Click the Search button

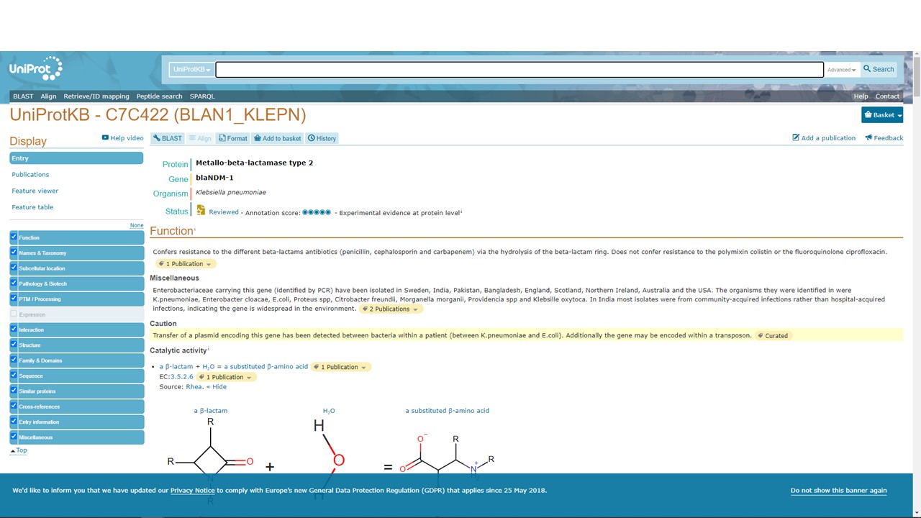[x=879, y=69]
